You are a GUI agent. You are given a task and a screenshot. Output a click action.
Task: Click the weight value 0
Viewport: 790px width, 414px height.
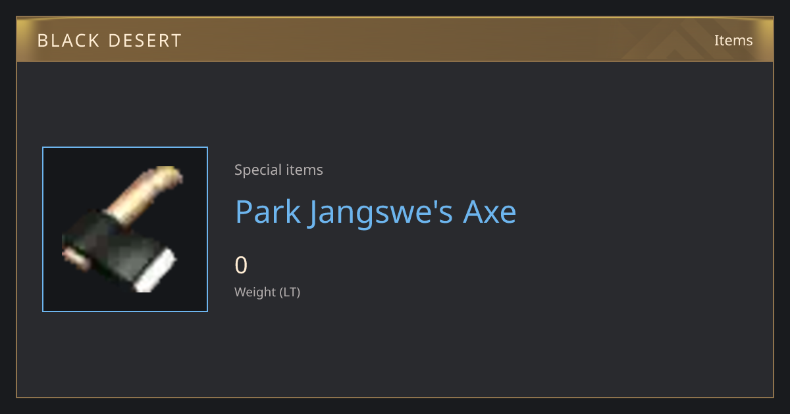click(x=241, y=265)
